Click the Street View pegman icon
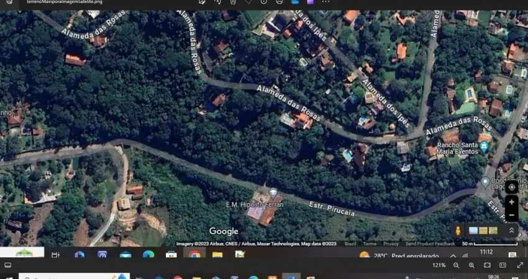 (x=458, y=231)
